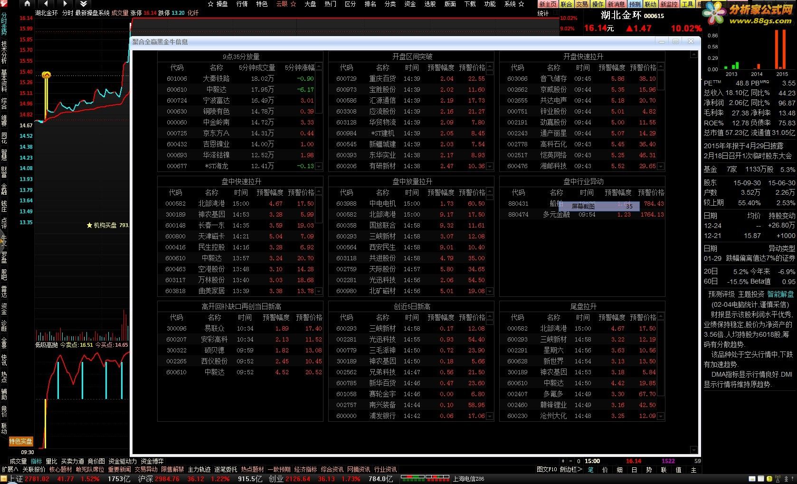This screenshot has height=484, width=797.
Task: Open 核心题材 link
Action: (x=61, y=469)
